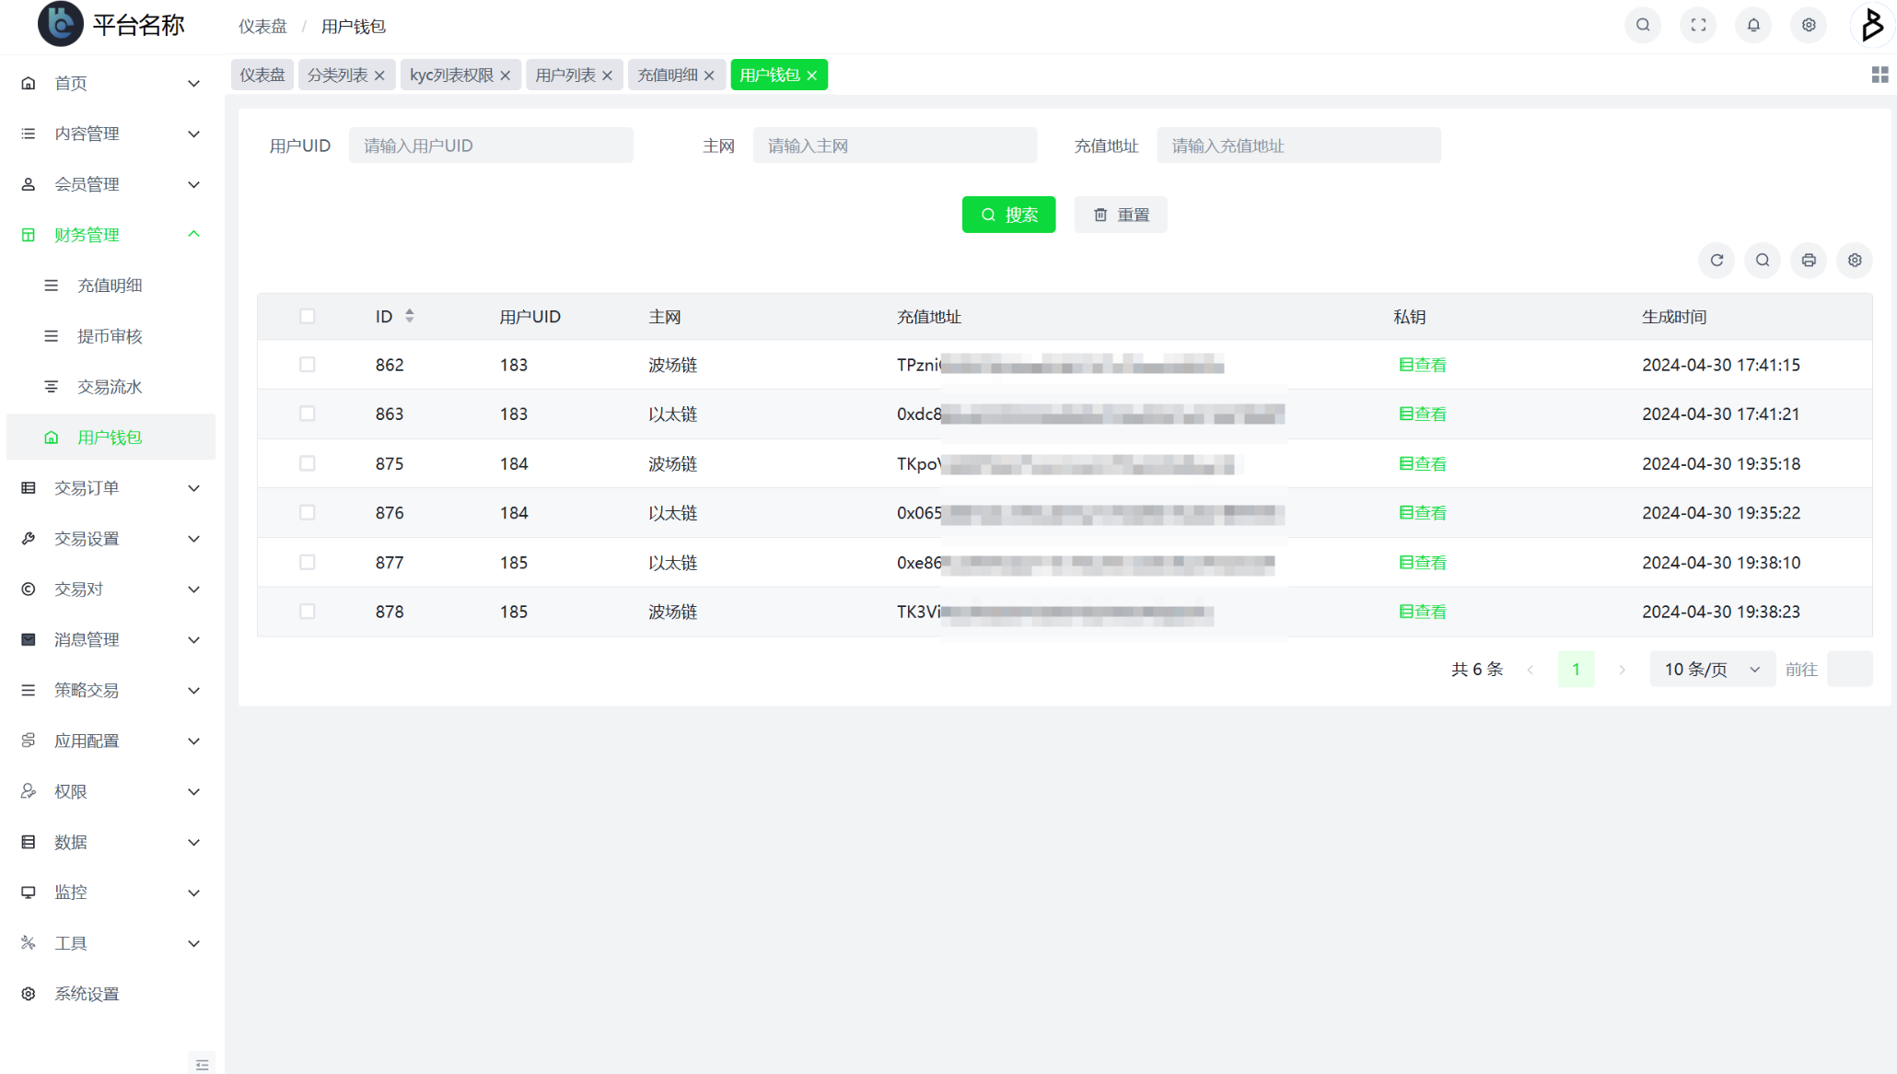Screen dimensions: 1897x1074
Task: Check the row with ID 877
Action: 308,562
